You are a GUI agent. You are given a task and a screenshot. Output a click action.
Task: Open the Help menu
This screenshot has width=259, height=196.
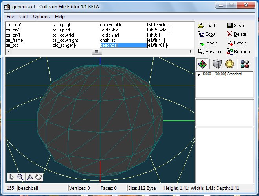tap(60, 17)
